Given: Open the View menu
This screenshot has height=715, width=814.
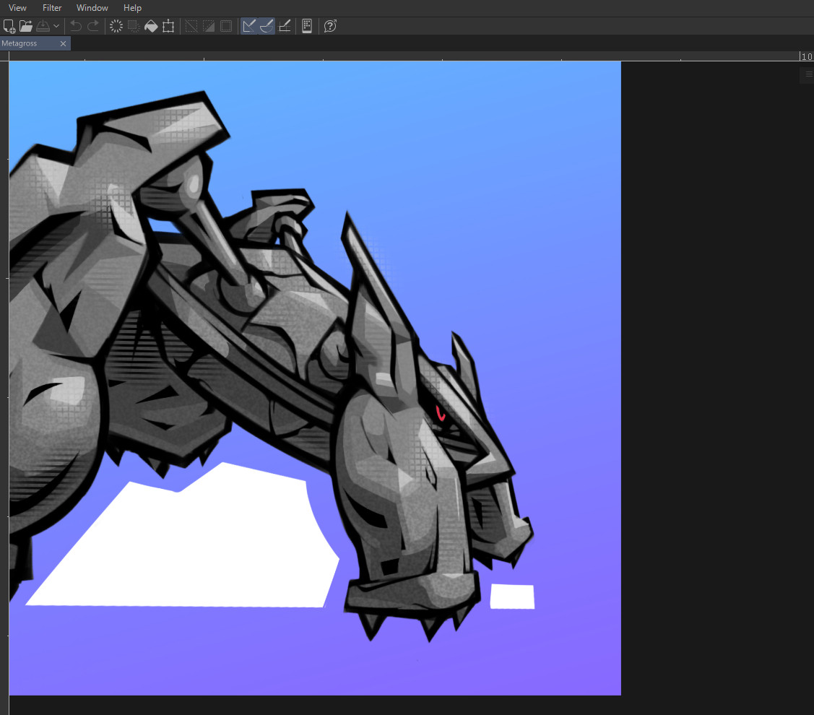Looking at the screenshot, I should pos(17,8).
